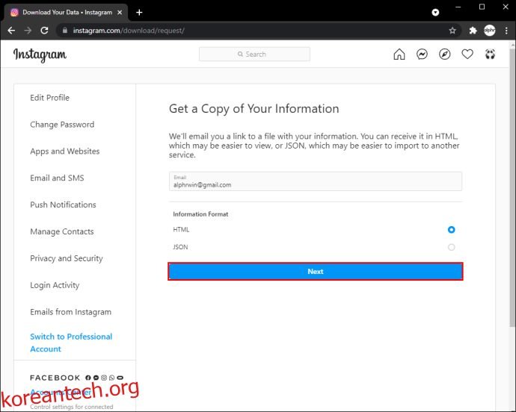Open activity feed heart icon
516x412 pixels.
pyautogui.click(x=467, y=54)
